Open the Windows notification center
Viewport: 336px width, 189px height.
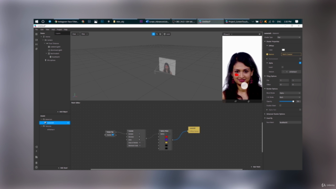pyautogui.click(x=297, y=22)
